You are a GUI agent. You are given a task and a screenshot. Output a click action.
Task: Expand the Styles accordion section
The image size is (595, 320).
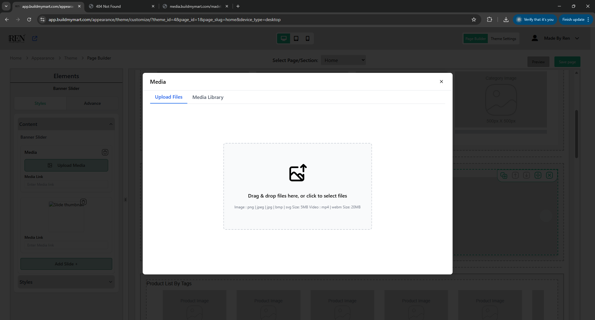pyautogui.click(x=66, y=282)
